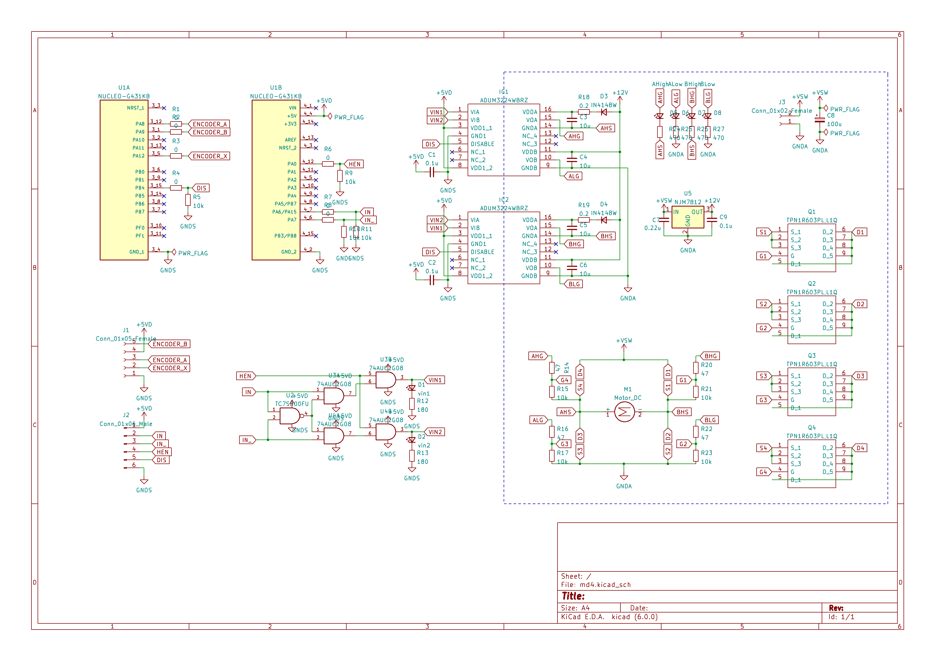Click the Rev: field in title block
The image size is (935, 661).
(836, 608)
